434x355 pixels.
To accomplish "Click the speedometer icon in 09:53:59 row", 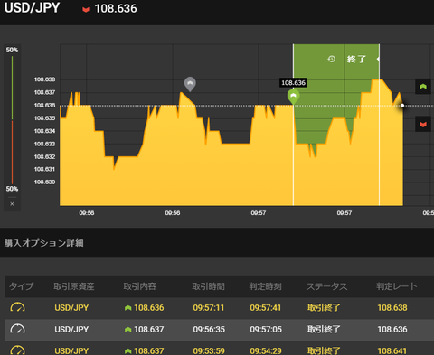I will pyautogui.click(x=18, y=350).
